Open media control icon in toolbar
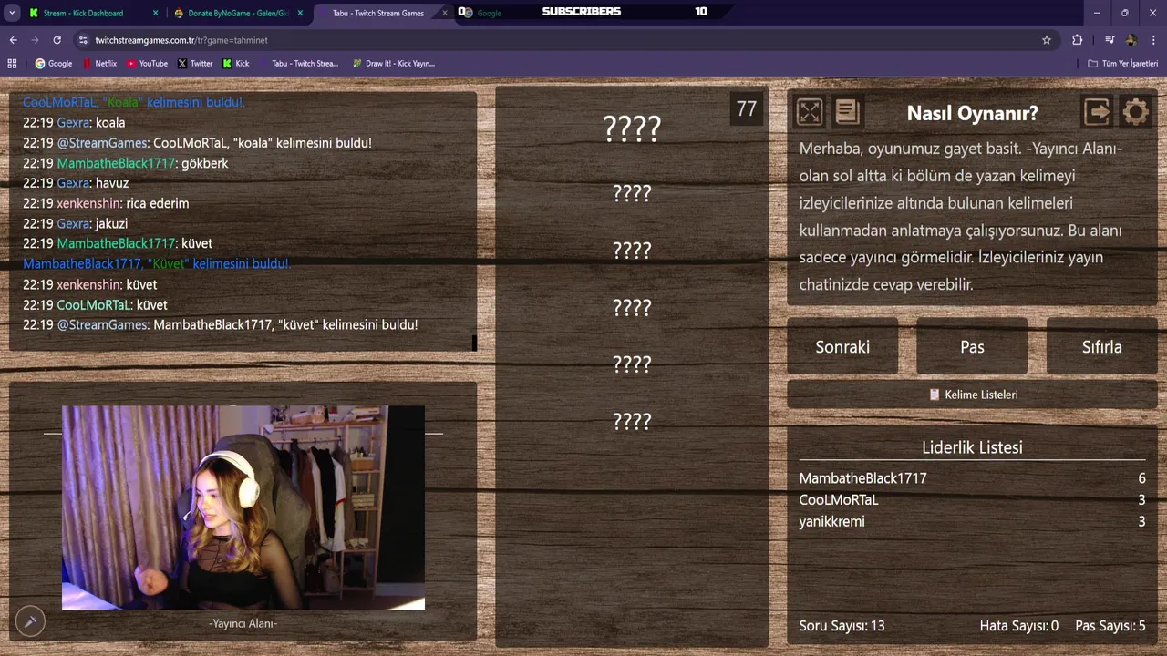Screen dimensions: 1167x656 (1110, 40)
